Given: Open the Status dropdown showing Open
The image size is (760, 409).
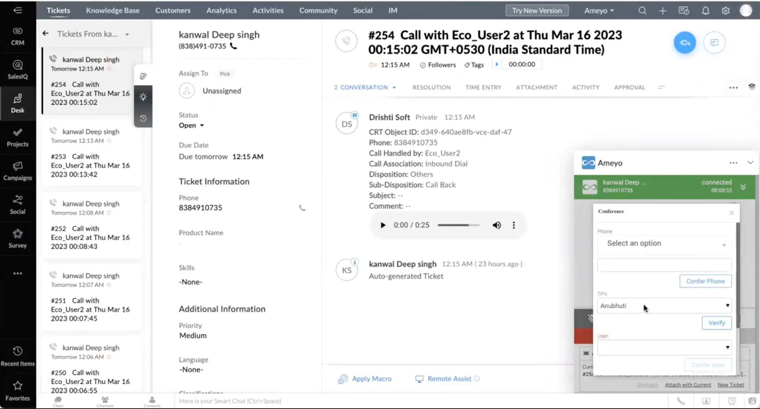Looking at the screenshot, I should [191, 125].
